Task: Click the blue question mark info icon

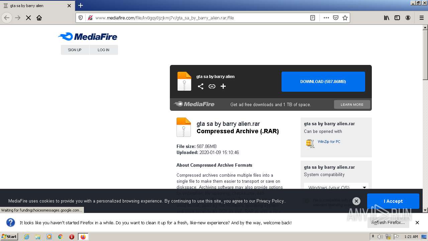Action: 11,222
